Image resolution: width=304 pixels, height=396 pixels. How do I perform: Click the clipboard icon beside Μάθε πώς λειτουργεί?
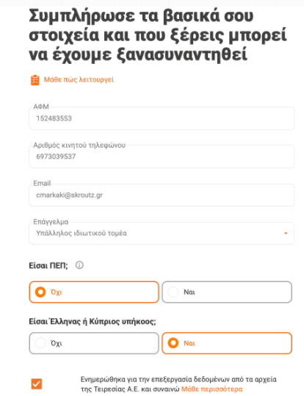click(35, 80)
